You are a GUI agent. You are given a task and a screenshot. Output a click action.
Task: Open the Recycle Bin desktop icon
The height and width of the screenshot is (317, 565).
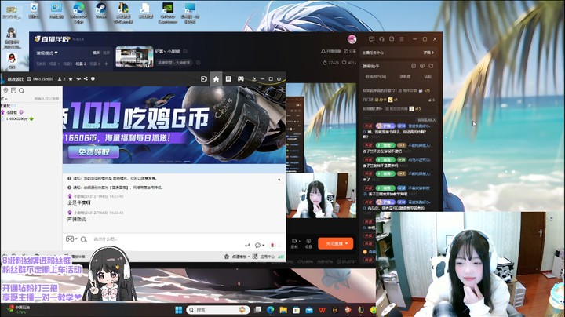tap(35, 12)
